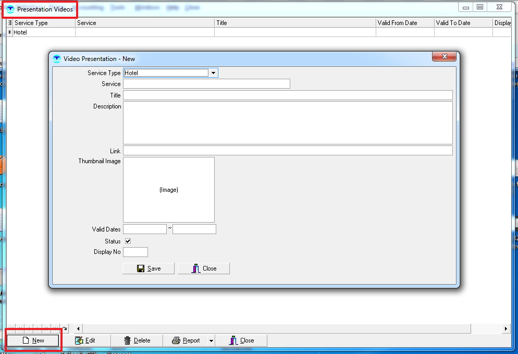518x354 pixels.
Task: Click the Valid From Date column header
Action: 404,23
